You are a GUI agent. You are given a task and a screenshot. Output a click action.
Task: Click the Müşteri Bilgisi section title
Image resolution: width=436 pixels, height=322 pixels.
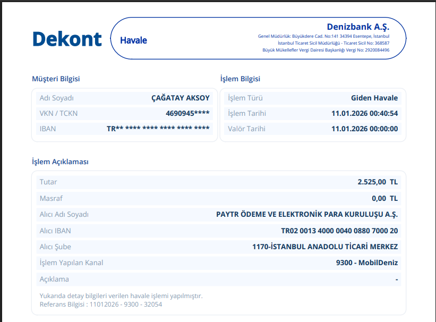pos(56,79)
